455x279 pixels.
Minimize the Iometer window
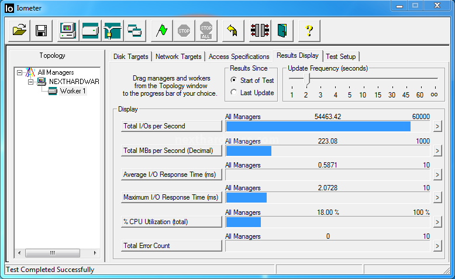(x=399, y=6)
